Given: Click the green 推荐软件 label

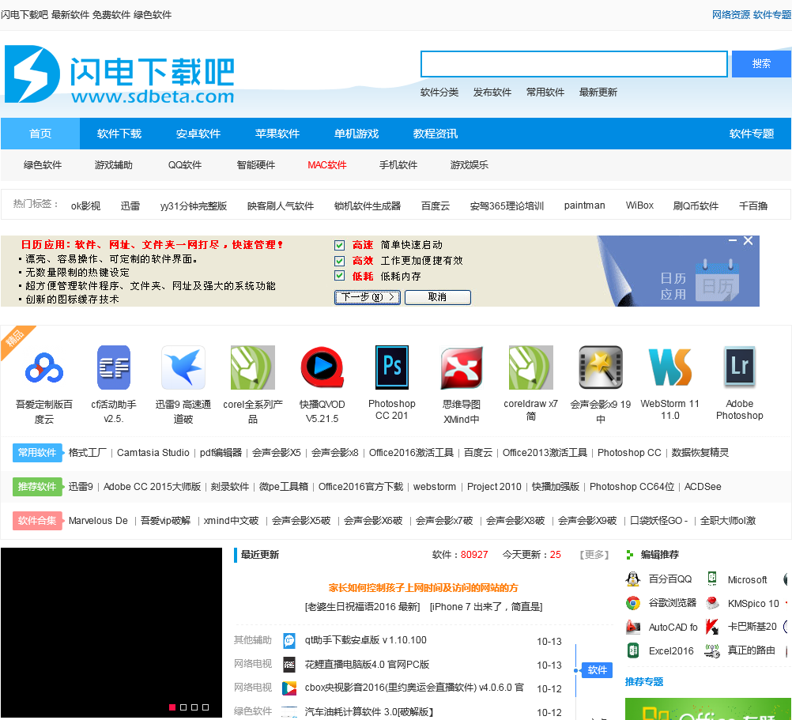Looking at the screenshot, I should tap(37, 487).
